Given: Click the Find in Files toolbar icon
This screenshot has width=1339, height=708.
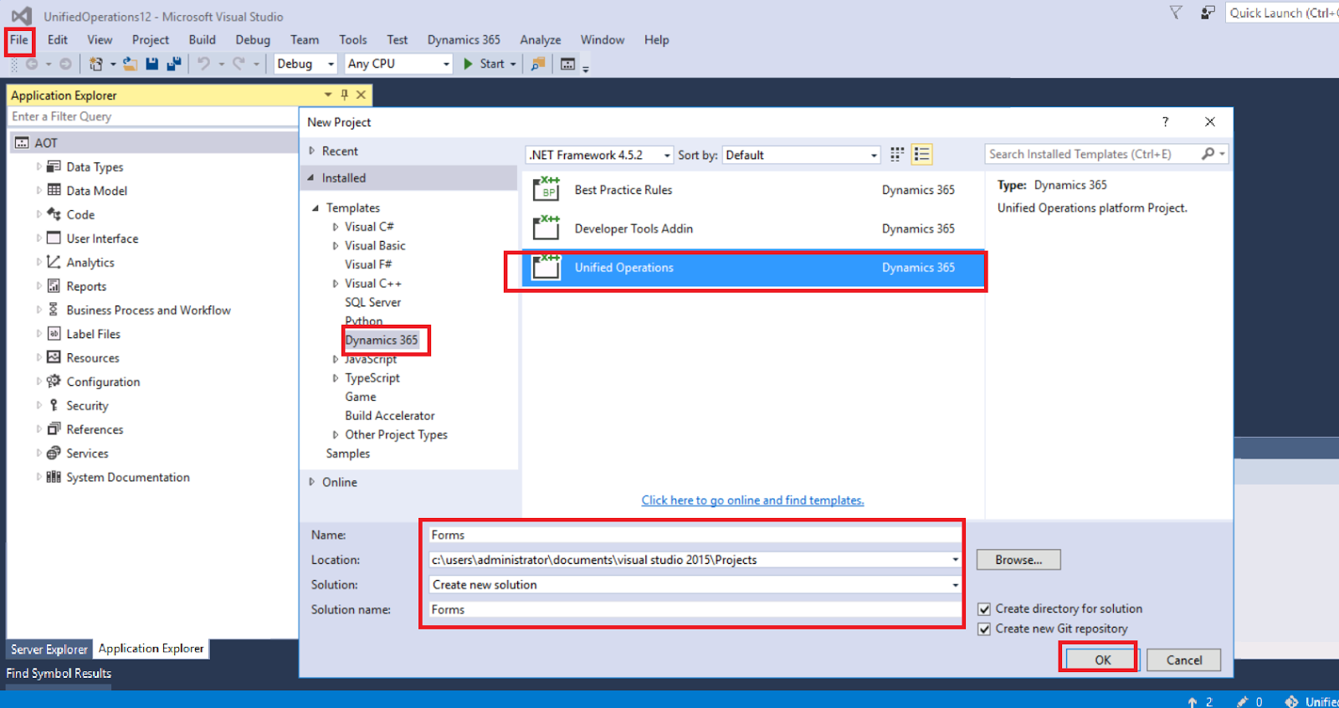Looking at the screenshot, I should tap(538, 64).
